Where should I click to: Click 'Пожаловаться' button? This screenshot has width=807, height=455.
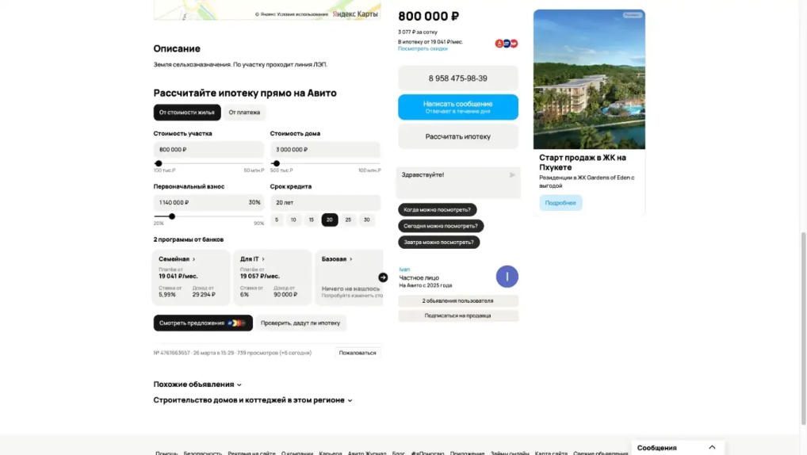(x=358, y=353)
